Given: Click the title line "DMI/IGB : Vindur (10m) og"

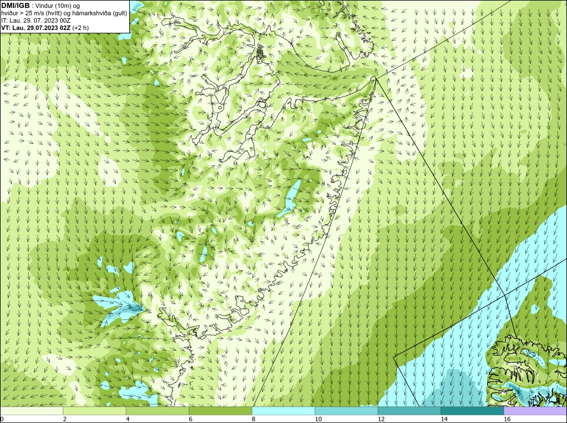Looking at the screenshot, I should [40, 6].
